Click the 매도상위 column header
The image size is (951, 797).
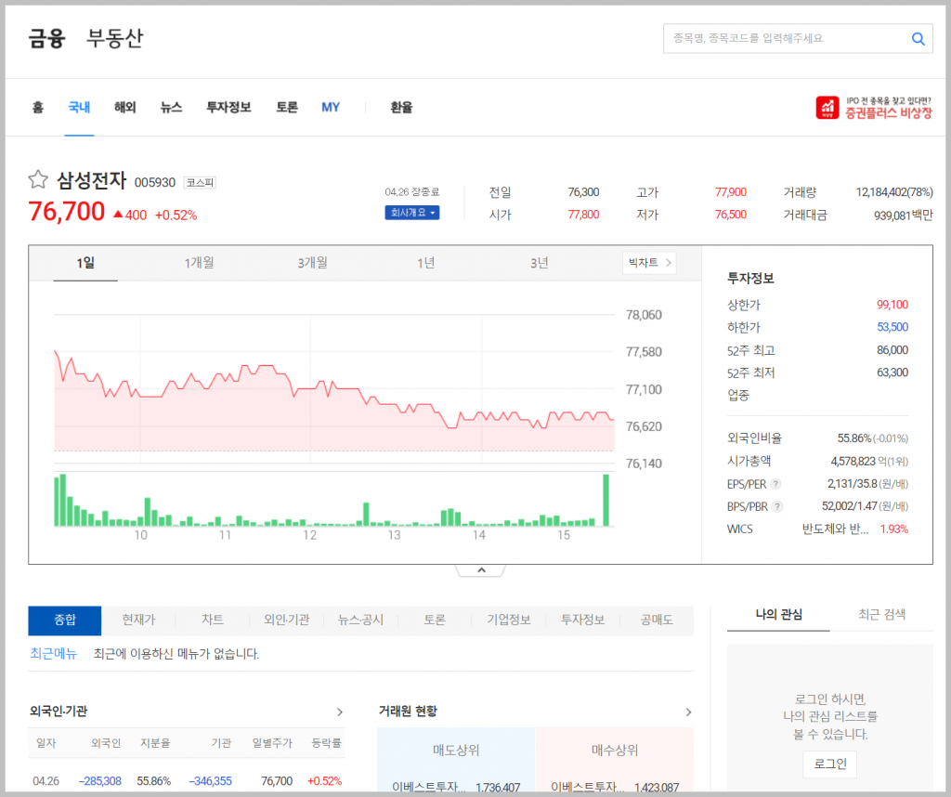tap(456, 751)
